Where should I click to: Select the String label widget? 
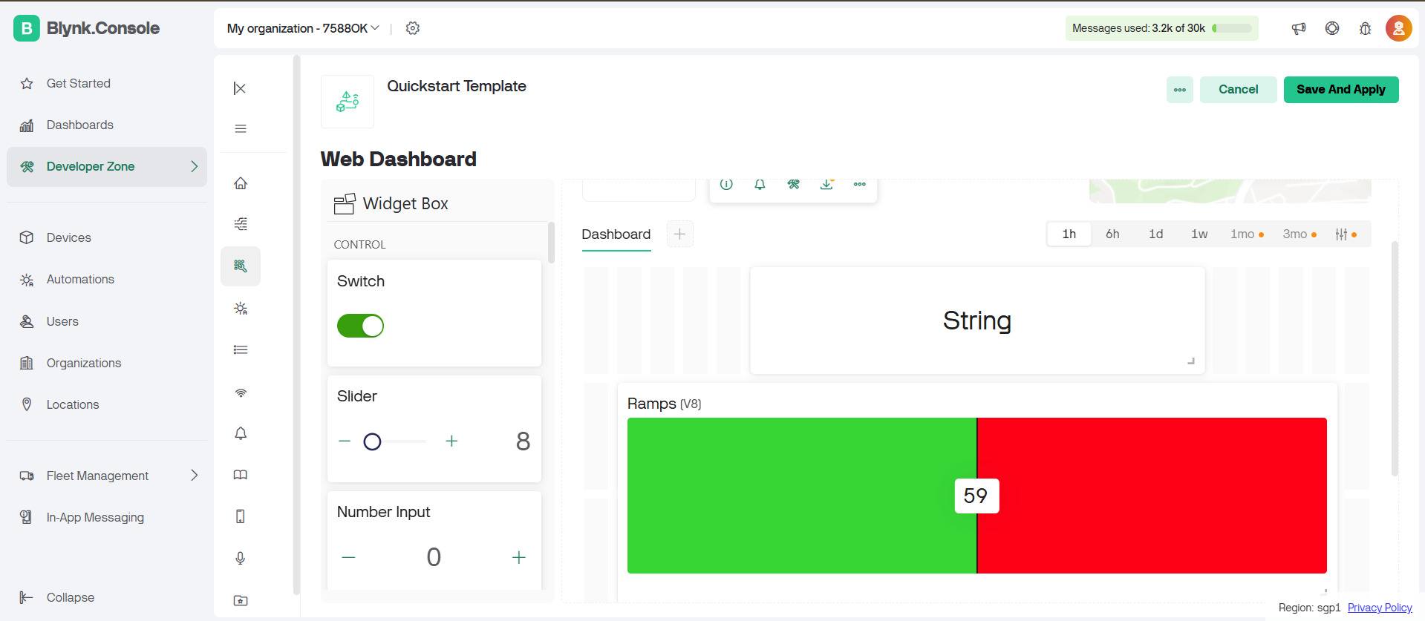(977, 321)
